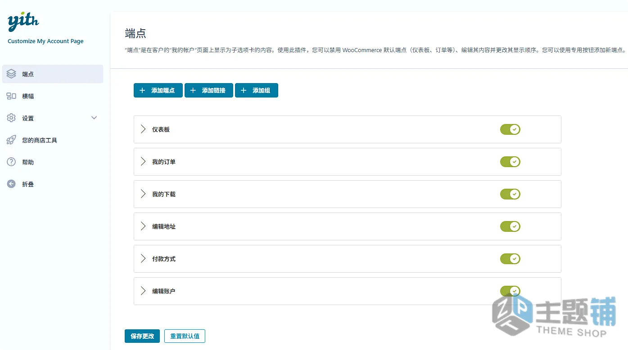
Task: Click the 编辑地址 endpoint label
Action: coord(164,226)
